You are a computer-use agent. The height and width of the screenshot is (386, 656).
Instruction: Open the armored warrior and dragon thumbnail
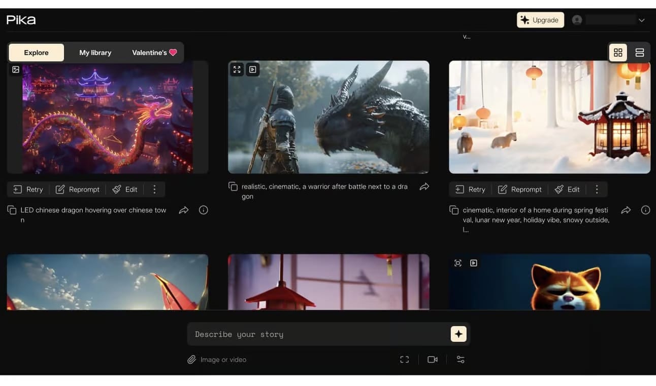point(329,117)
